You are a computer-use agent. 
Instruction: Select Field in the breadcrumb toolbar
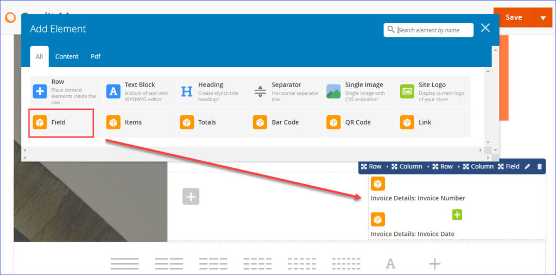point(509,167)
